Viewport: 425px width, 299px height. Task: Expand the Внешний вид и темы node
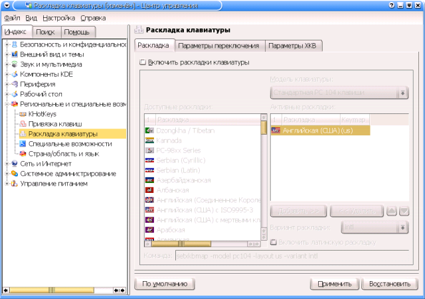tap(6, 54)
